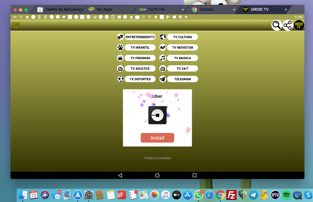313x202 pixels.
Task: Open the ENTRETENIMIENTO category
Action: point(140,37)
